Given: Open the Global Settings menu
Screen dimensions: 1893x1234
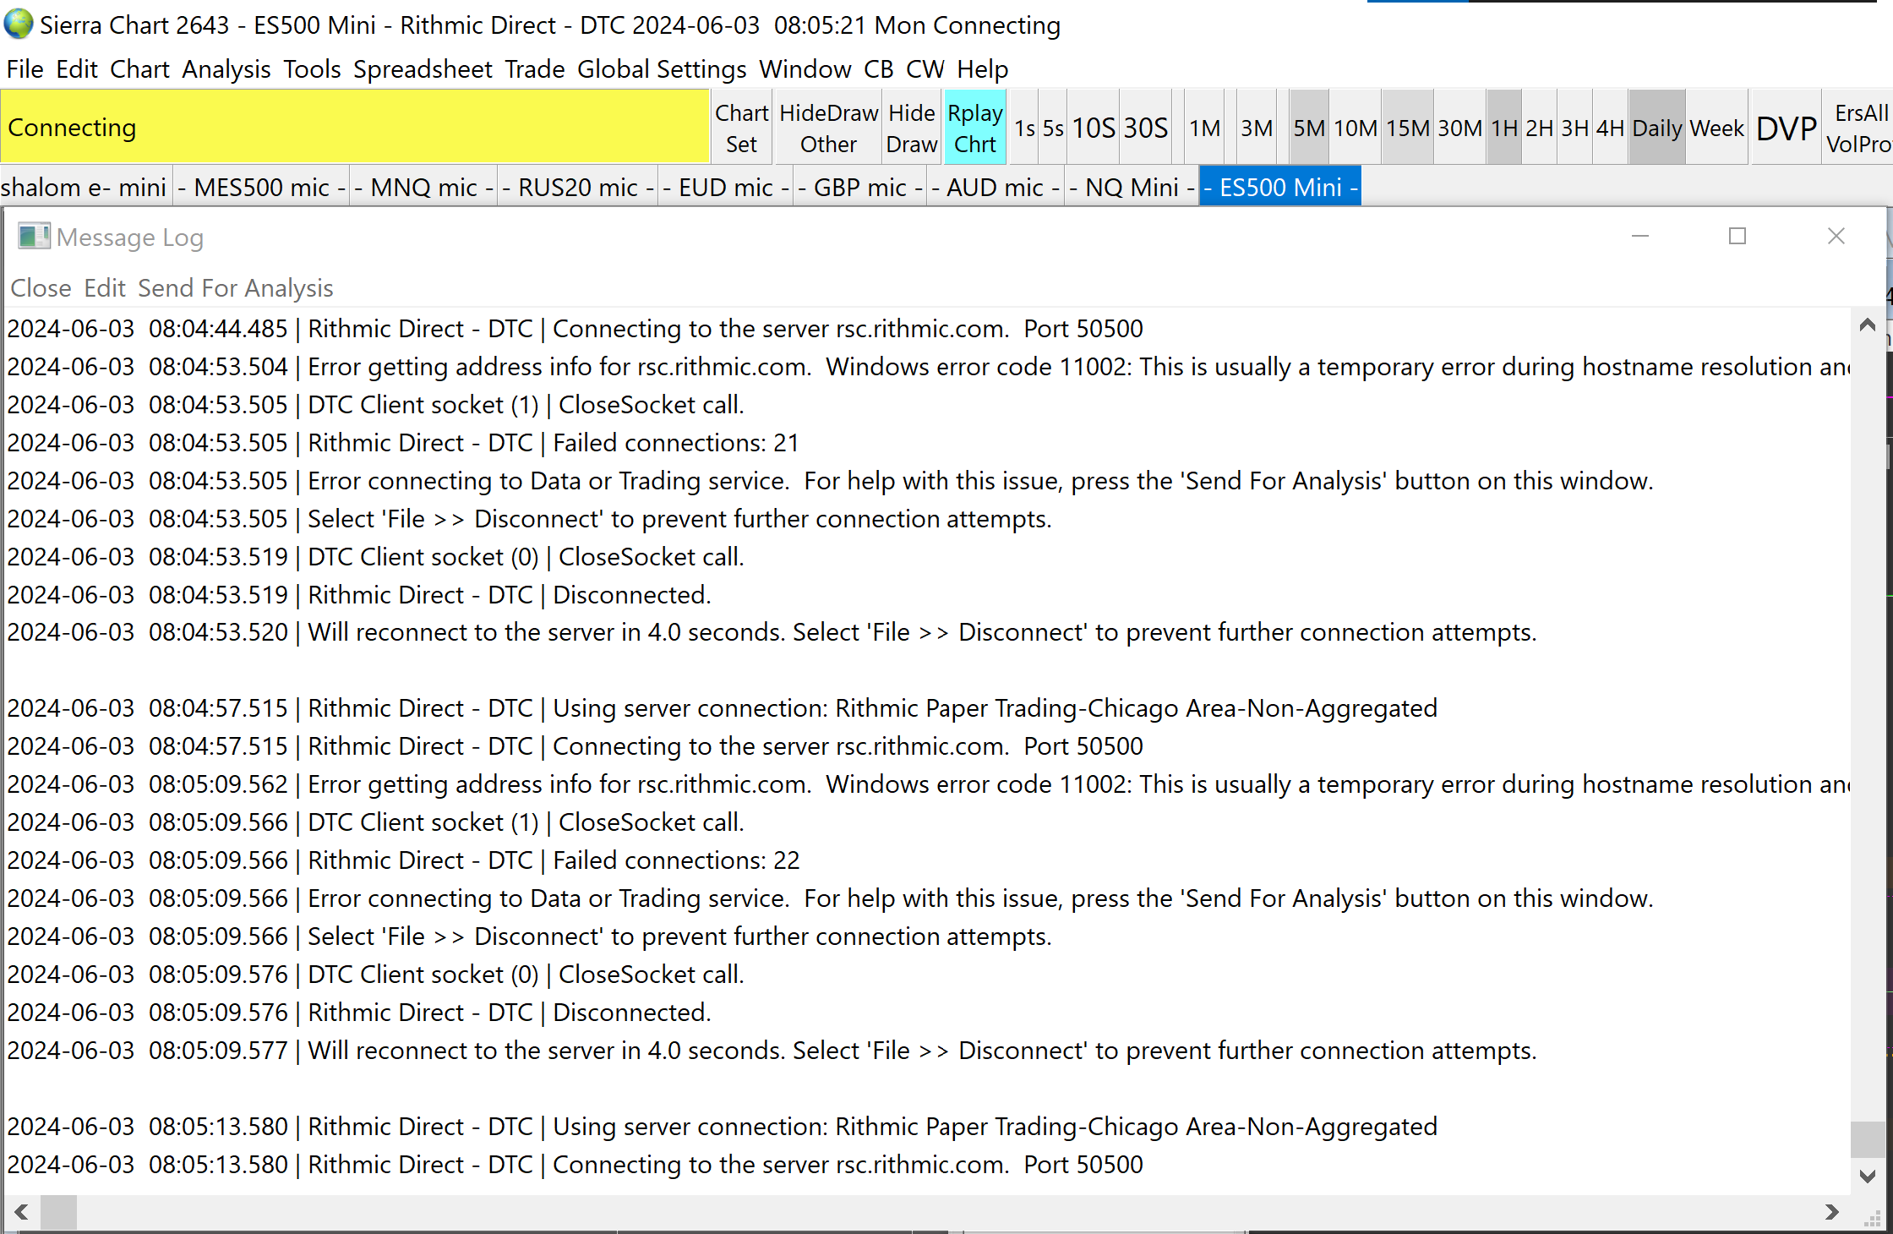Looking at the screenshot, I should pos(661,69).
